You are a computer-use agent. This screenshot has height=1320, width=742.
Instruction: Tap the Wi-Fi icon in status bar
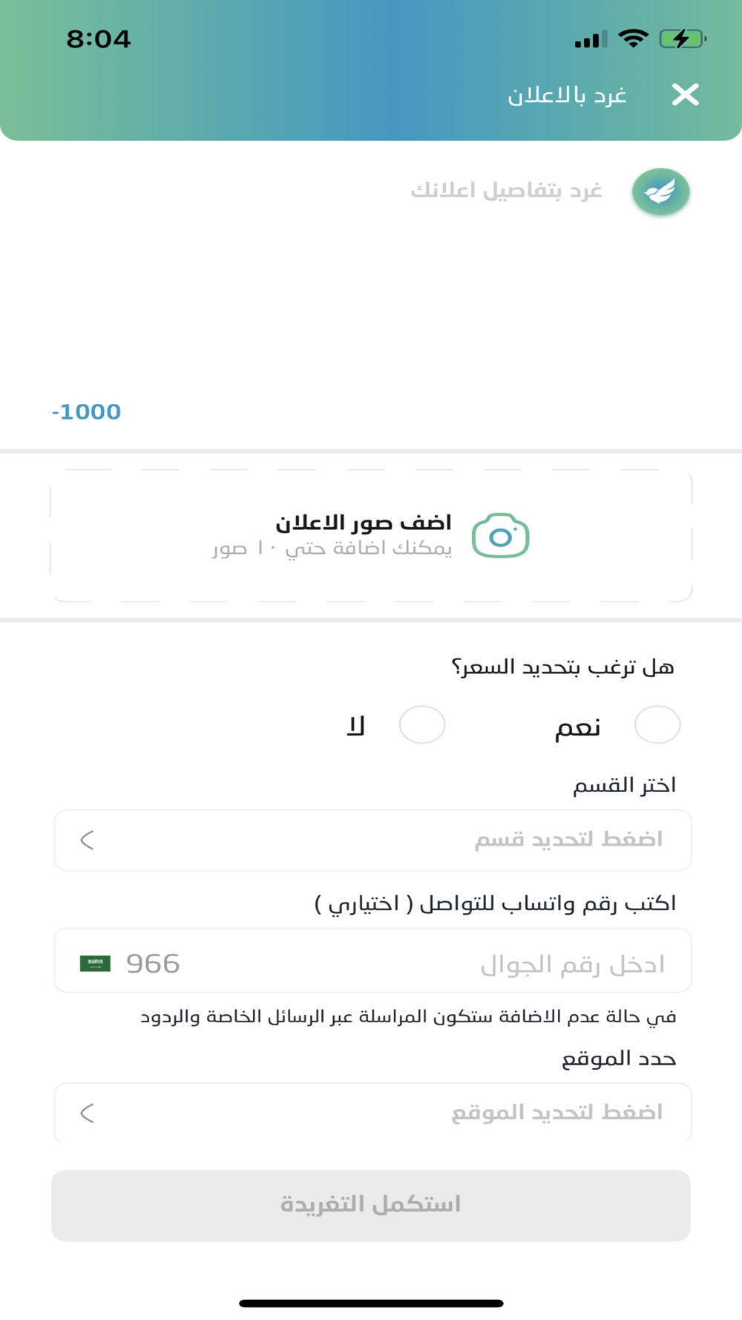[x=633, y=39]
